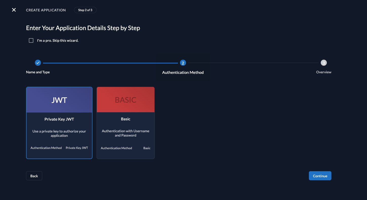This screenshot has height=200, width=367.
Task: Choose the 'Basic' card title
Action: click(126, 119)
